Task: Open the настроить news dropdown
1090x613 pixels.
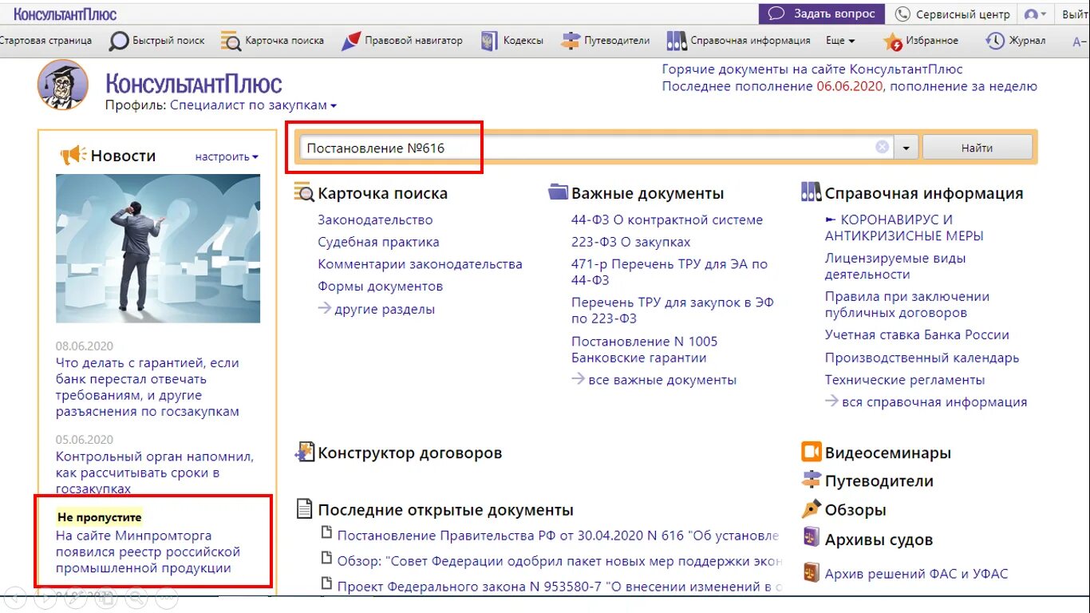Action: tap(227, 156)
